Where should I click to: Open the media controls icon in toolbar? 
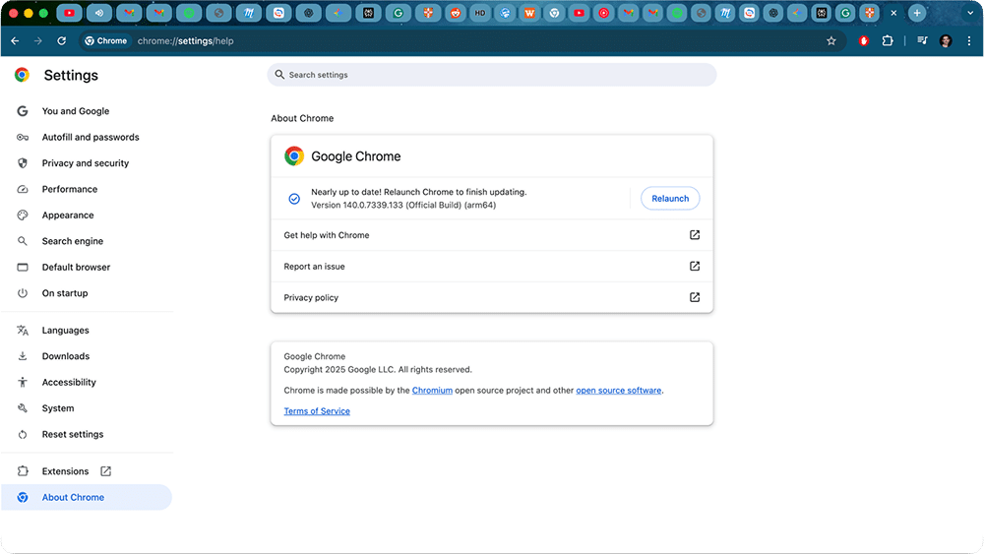click(x=922, y=41)
